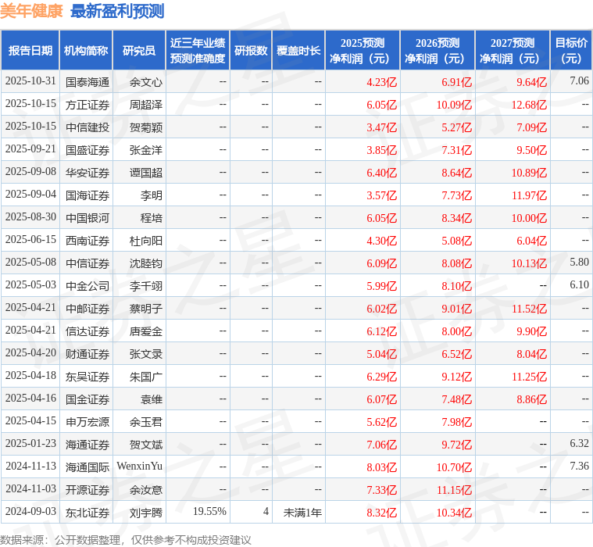Click the 5.04亿 forecast value
The image size is (593, 547).
click(x=381, y=355)
